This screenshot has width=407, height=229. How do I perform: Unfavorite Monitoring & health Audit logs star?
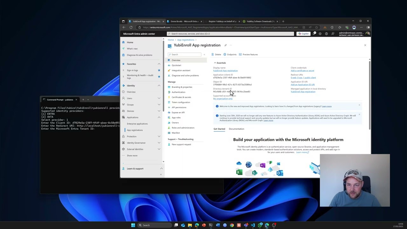(x=159, y=77)
